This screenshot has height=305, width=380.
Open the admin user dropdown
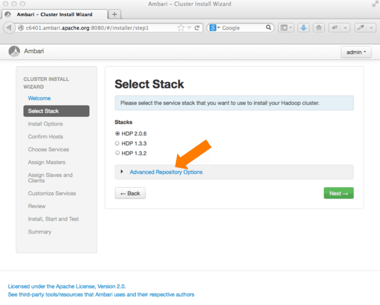tap(356, 52)
